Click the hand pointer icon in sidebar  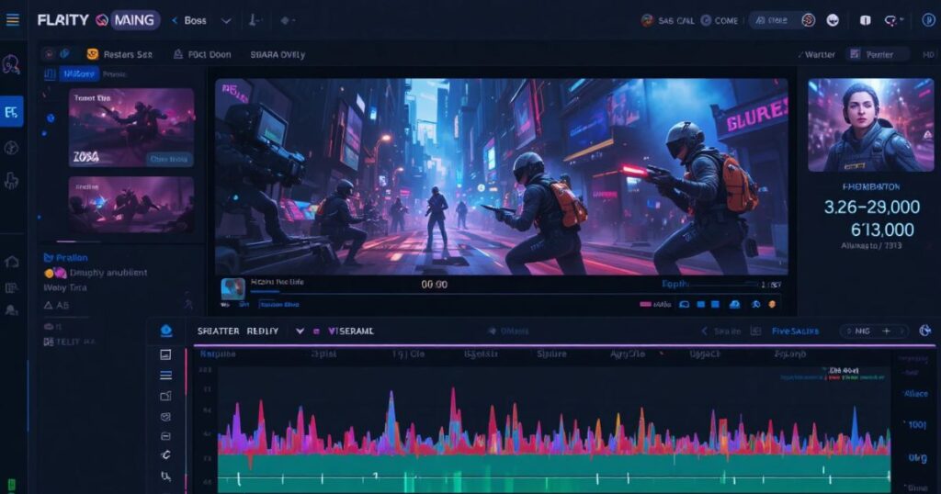point(11,181)
